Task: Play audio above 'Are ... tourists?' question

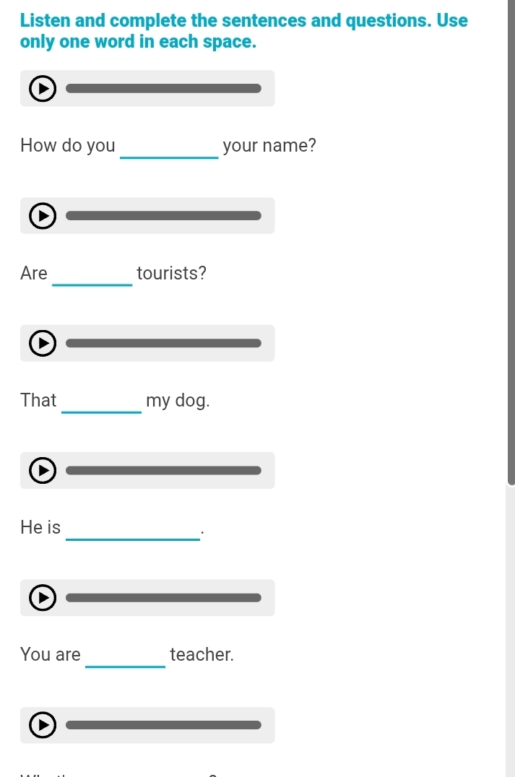Action: point(43,216)
